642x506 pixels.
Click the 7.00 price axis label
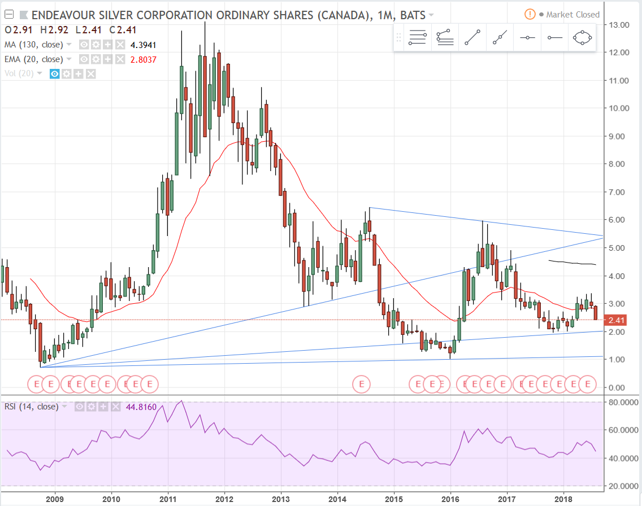click(617, 192)
